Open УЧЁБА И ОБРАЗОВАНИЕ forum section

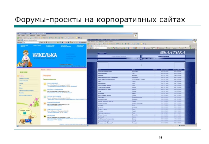pos(54,103)
